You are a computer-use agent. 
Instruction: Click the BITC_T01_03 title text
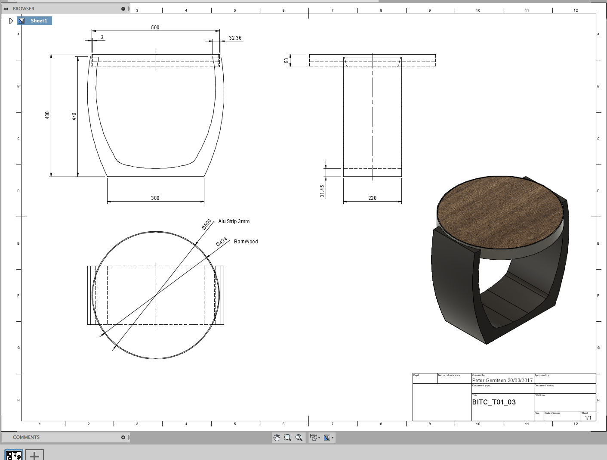[494, 402]
